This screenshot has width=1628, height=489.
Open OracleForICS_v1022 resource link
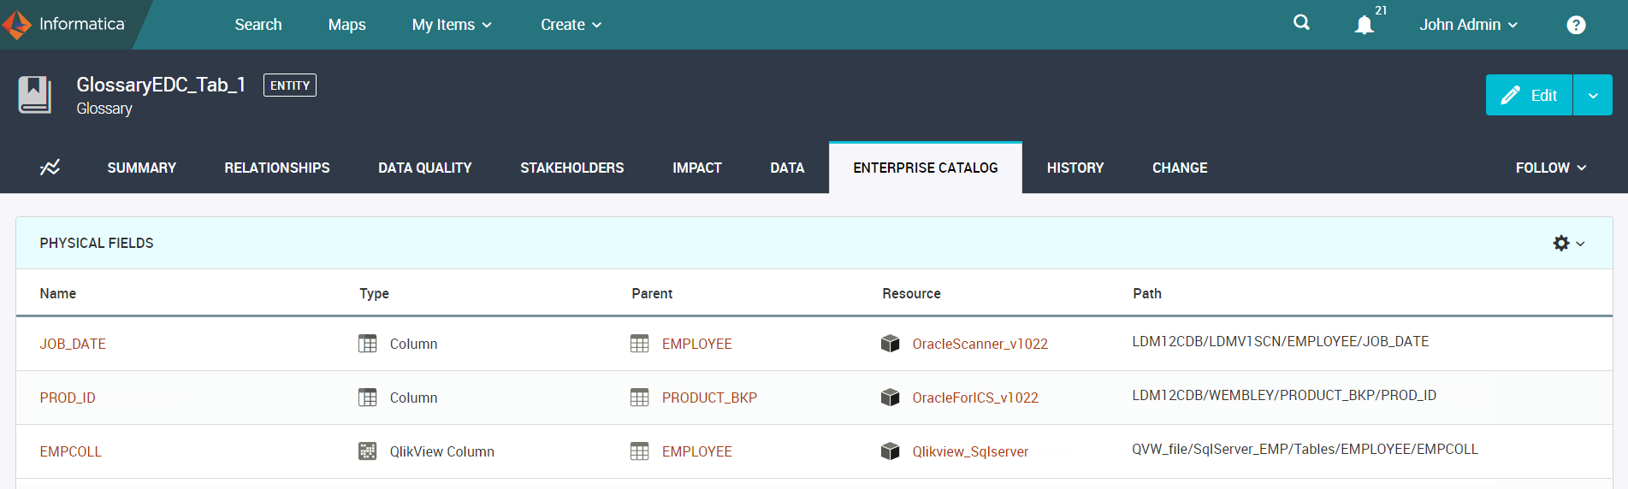(975, 398)
